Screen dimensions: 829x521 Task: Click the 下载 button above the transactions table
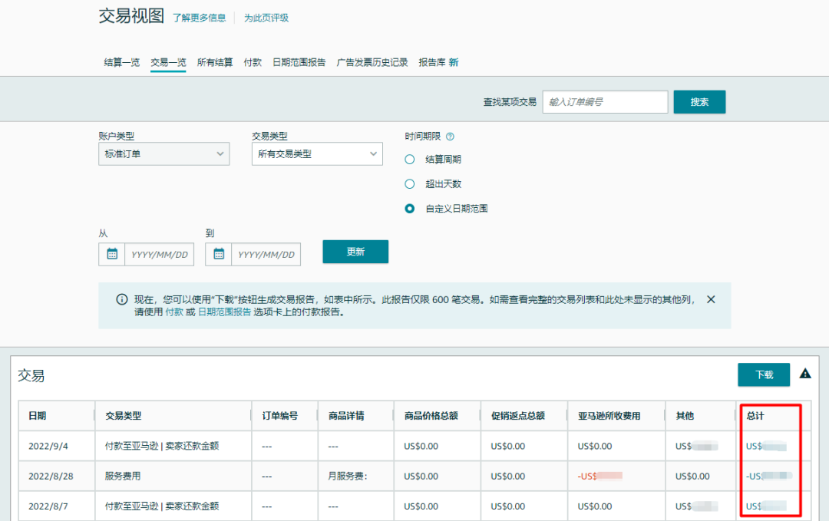tap(765, 374)
